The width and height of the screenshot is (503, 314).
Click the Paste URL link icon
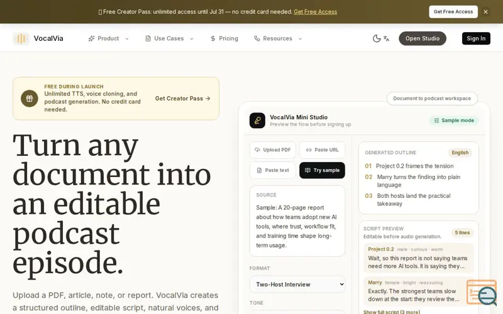click(x=309, y=150)
